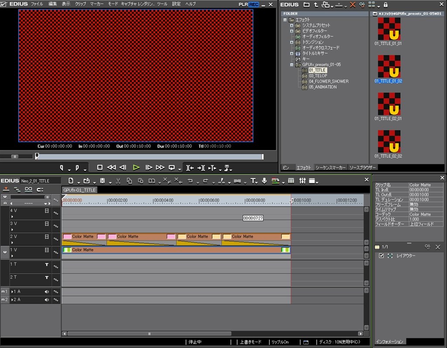Collapse the GPUfx_presets_01-05 folder
447x348 pixels.
292,65
